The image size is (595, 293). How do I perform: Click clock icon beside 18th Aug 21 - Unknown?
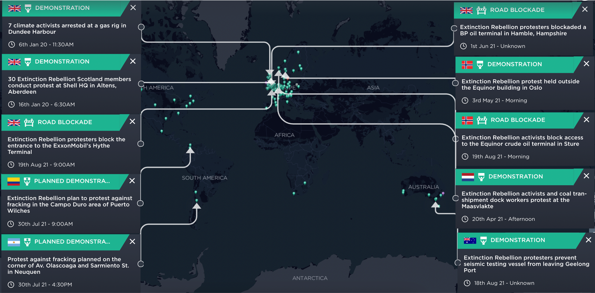click(467, 283)
